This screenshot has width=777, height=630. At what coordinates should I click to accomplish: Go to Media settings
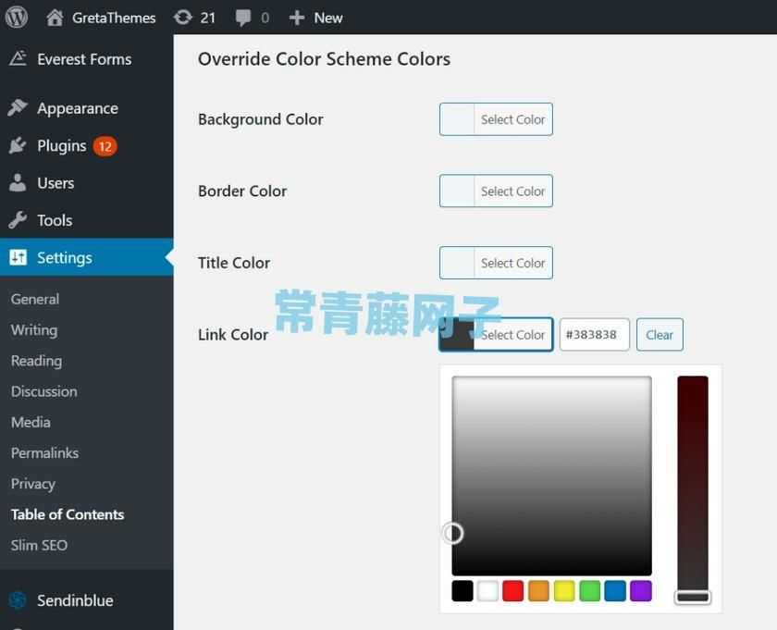31,423
